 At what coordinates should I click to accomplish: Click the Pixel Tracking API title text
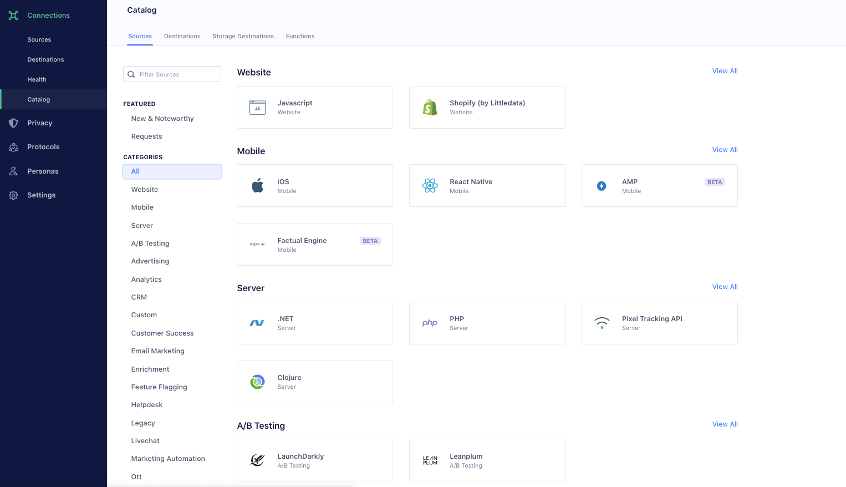click(652, 319)
